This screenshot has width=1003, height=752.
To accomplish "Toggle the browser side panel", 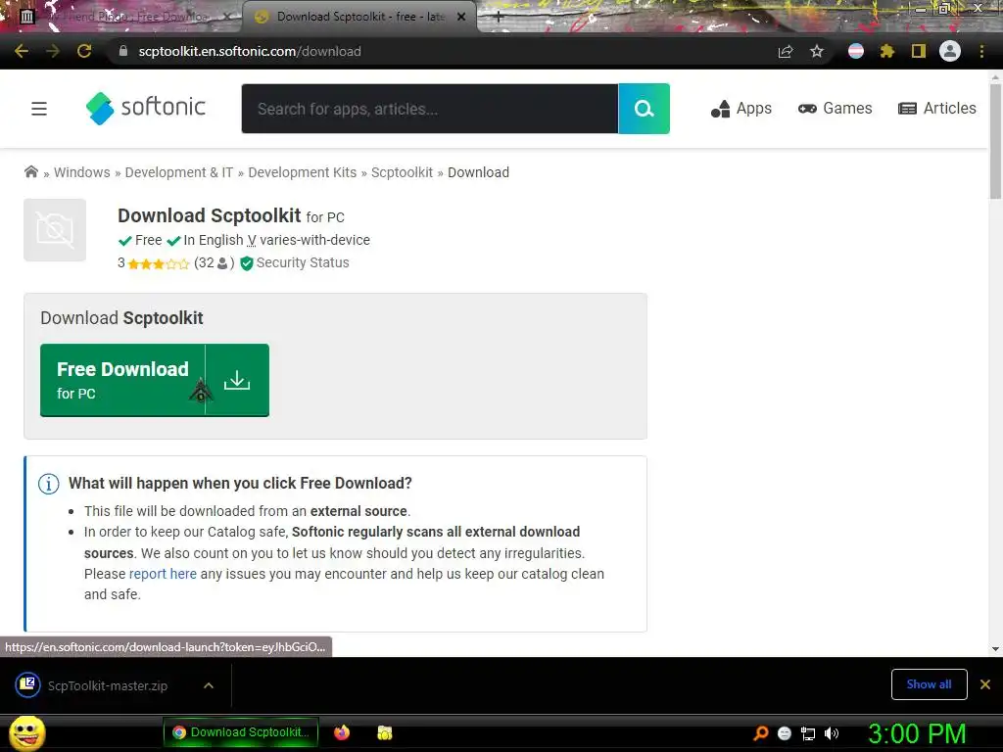I will click(x=919, y=51).
